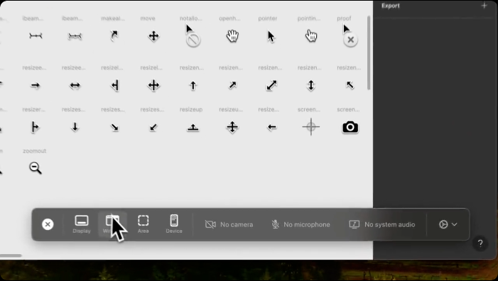The image size is (498, 281).
Task: Select the resizeup cursor icon
Action: coord(193,128)
